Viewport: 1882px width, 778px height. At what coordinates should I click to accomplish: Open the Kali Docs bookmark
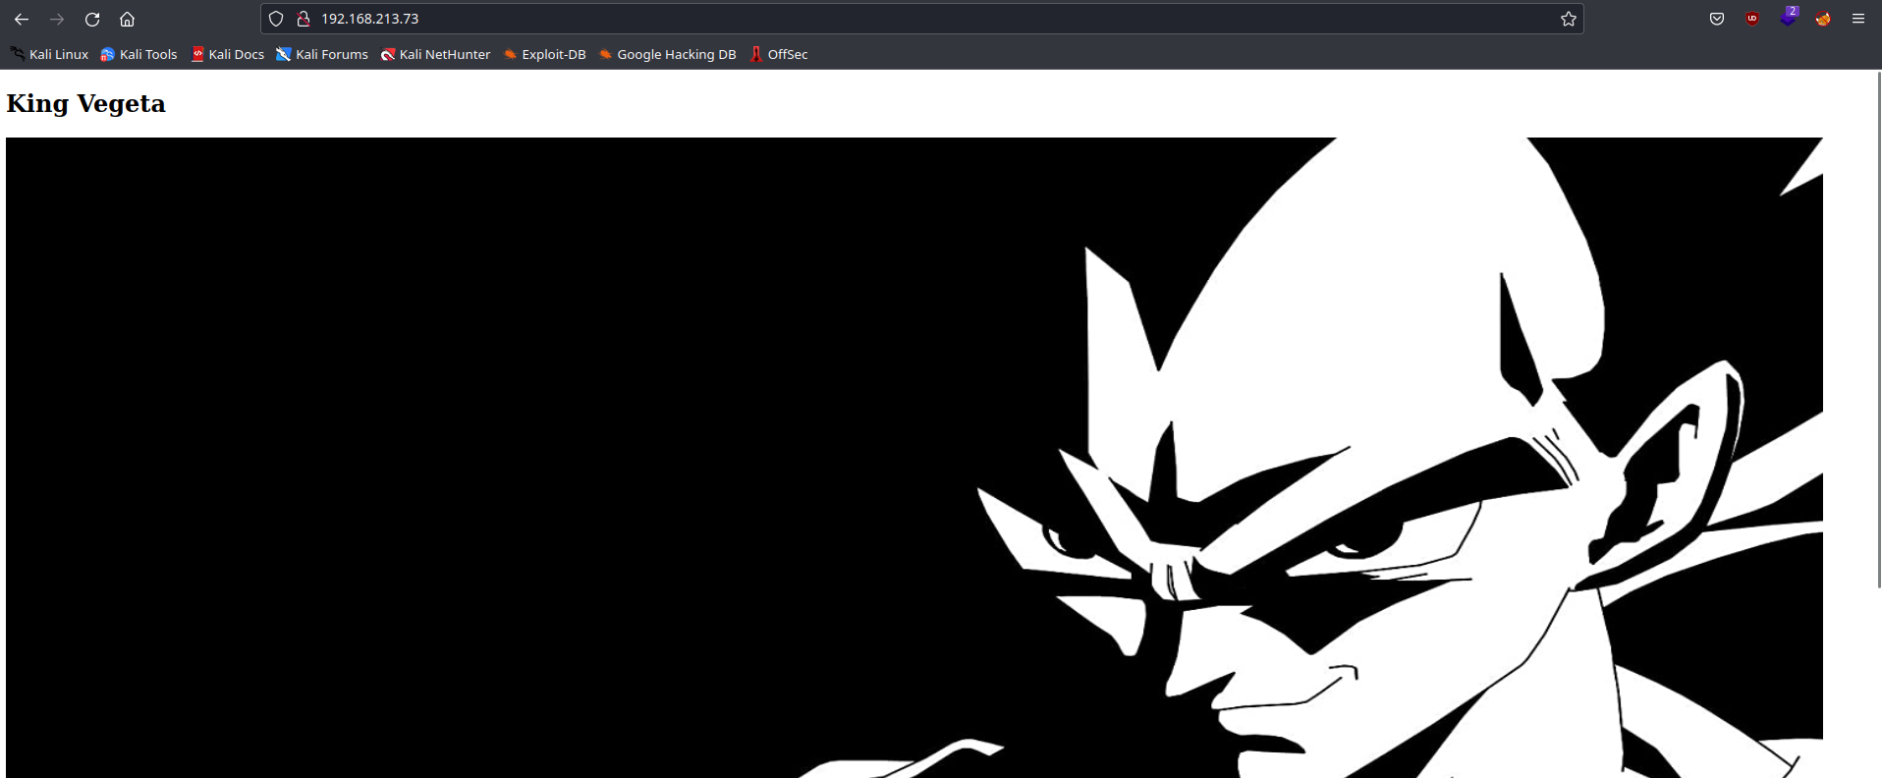[x=227, y=54]
